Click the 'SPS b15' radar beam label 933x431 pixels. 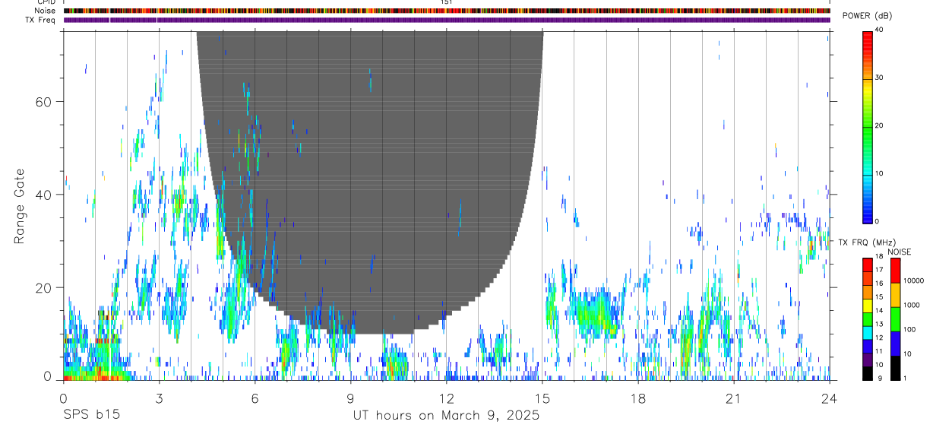pyautogui.click(x=91, y=416)
